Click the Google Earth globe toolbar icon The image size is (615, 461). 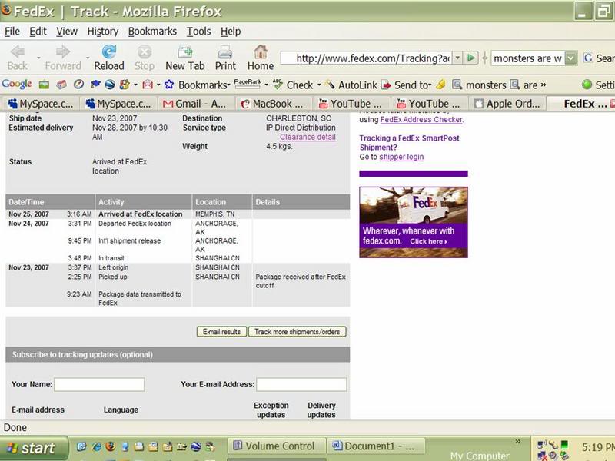point(110,85)
